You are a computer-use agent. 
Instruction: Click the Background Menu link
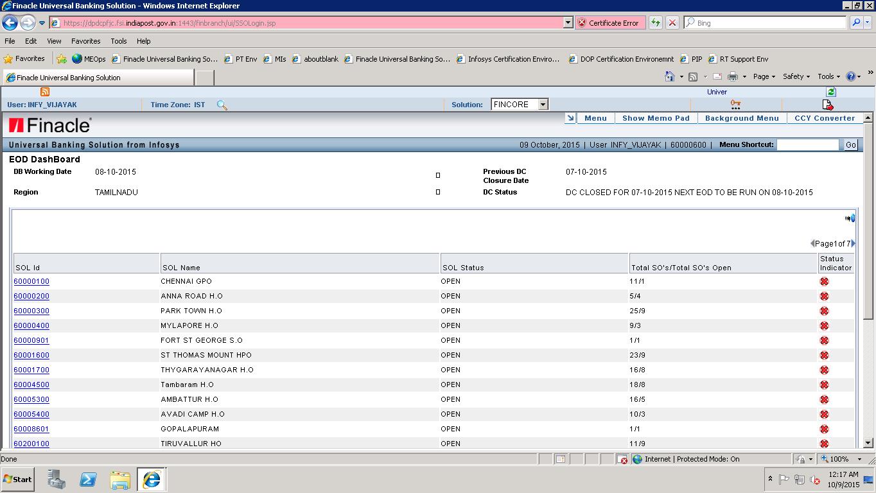click(x=742, y=118)
